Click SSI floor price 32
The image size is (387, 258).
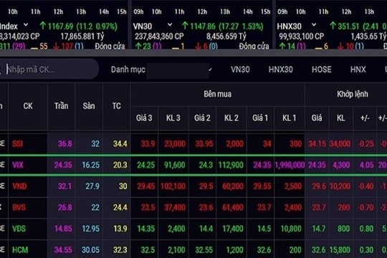[95, 143]
